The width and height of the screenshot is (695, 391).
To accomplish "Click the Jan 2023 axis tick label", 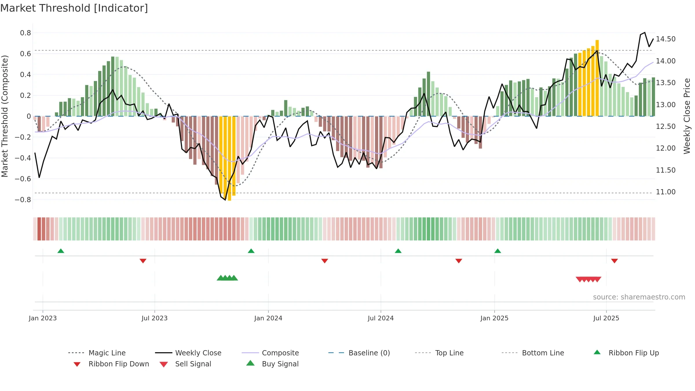I will [43, 318].
